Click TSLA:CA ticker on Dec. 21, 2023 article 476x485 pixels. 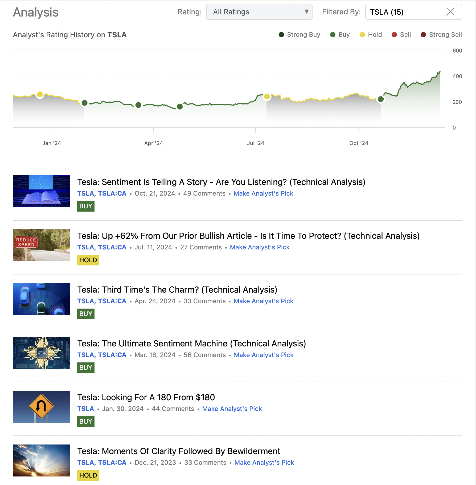(112, 463)
